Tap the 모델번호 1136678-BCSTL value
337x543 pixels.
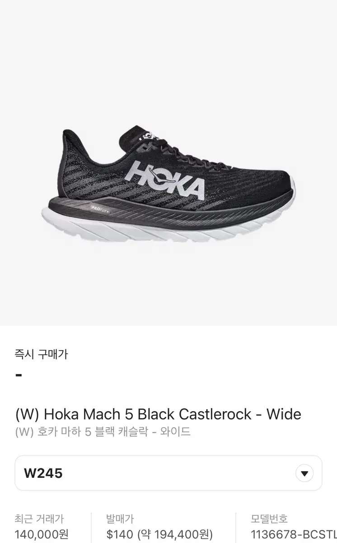pos(294,535)
